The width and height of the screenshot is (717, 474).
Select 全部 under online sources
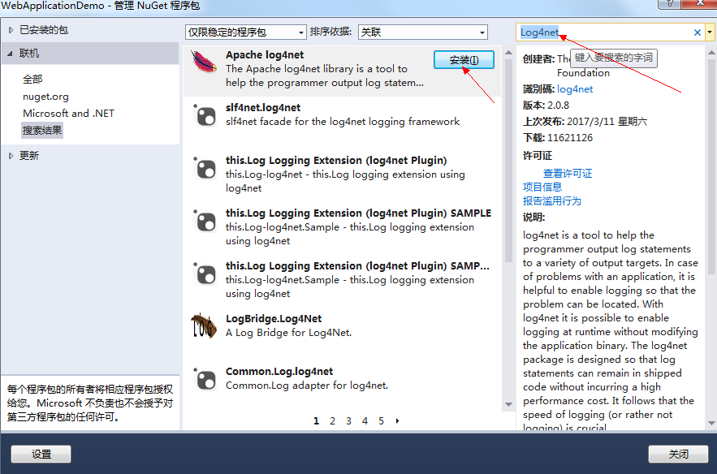click(x=32, y=79)
